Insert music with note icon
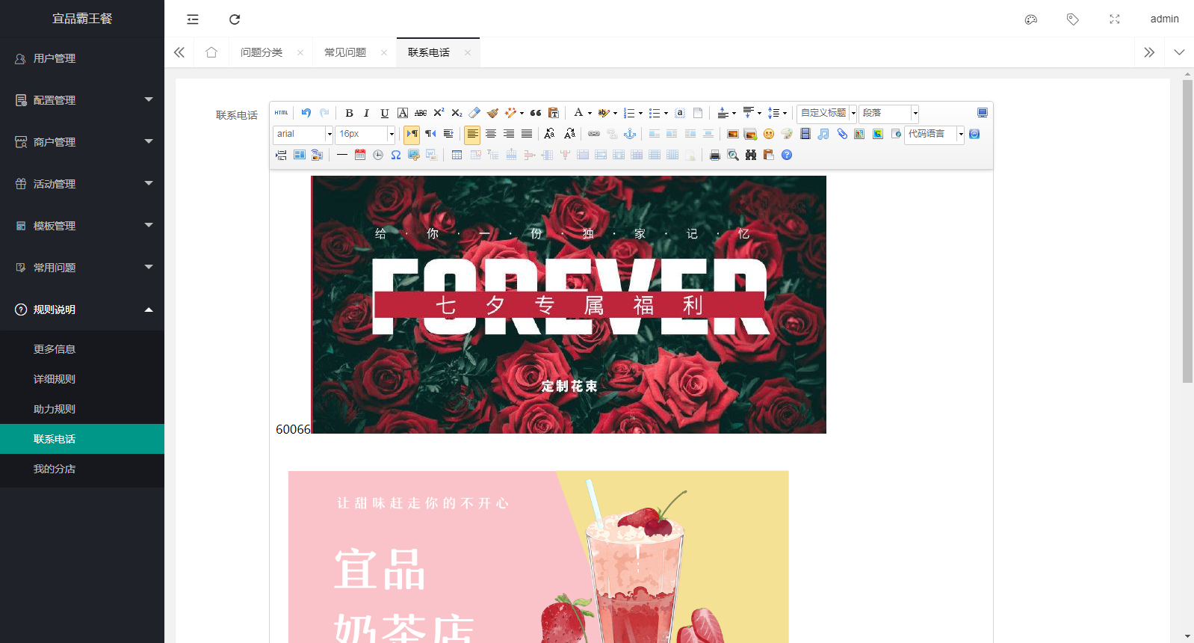 click(x=823, y=134)
